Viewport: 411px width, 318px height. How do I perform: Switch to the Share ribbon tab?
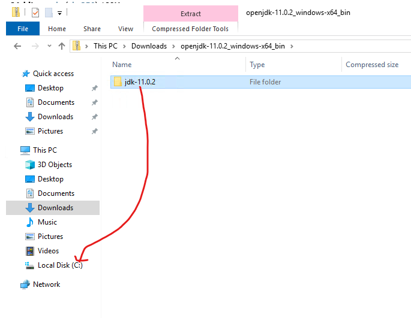pos(92,29)
